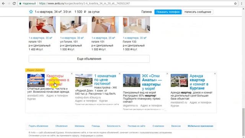Open '1-к квартира, 35 м²' link above 'Гоголя 133'
245x138 pixels.
coord(134,38)
